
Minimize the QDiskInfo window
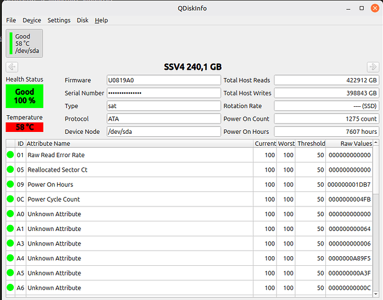click(x=348, y=8)
